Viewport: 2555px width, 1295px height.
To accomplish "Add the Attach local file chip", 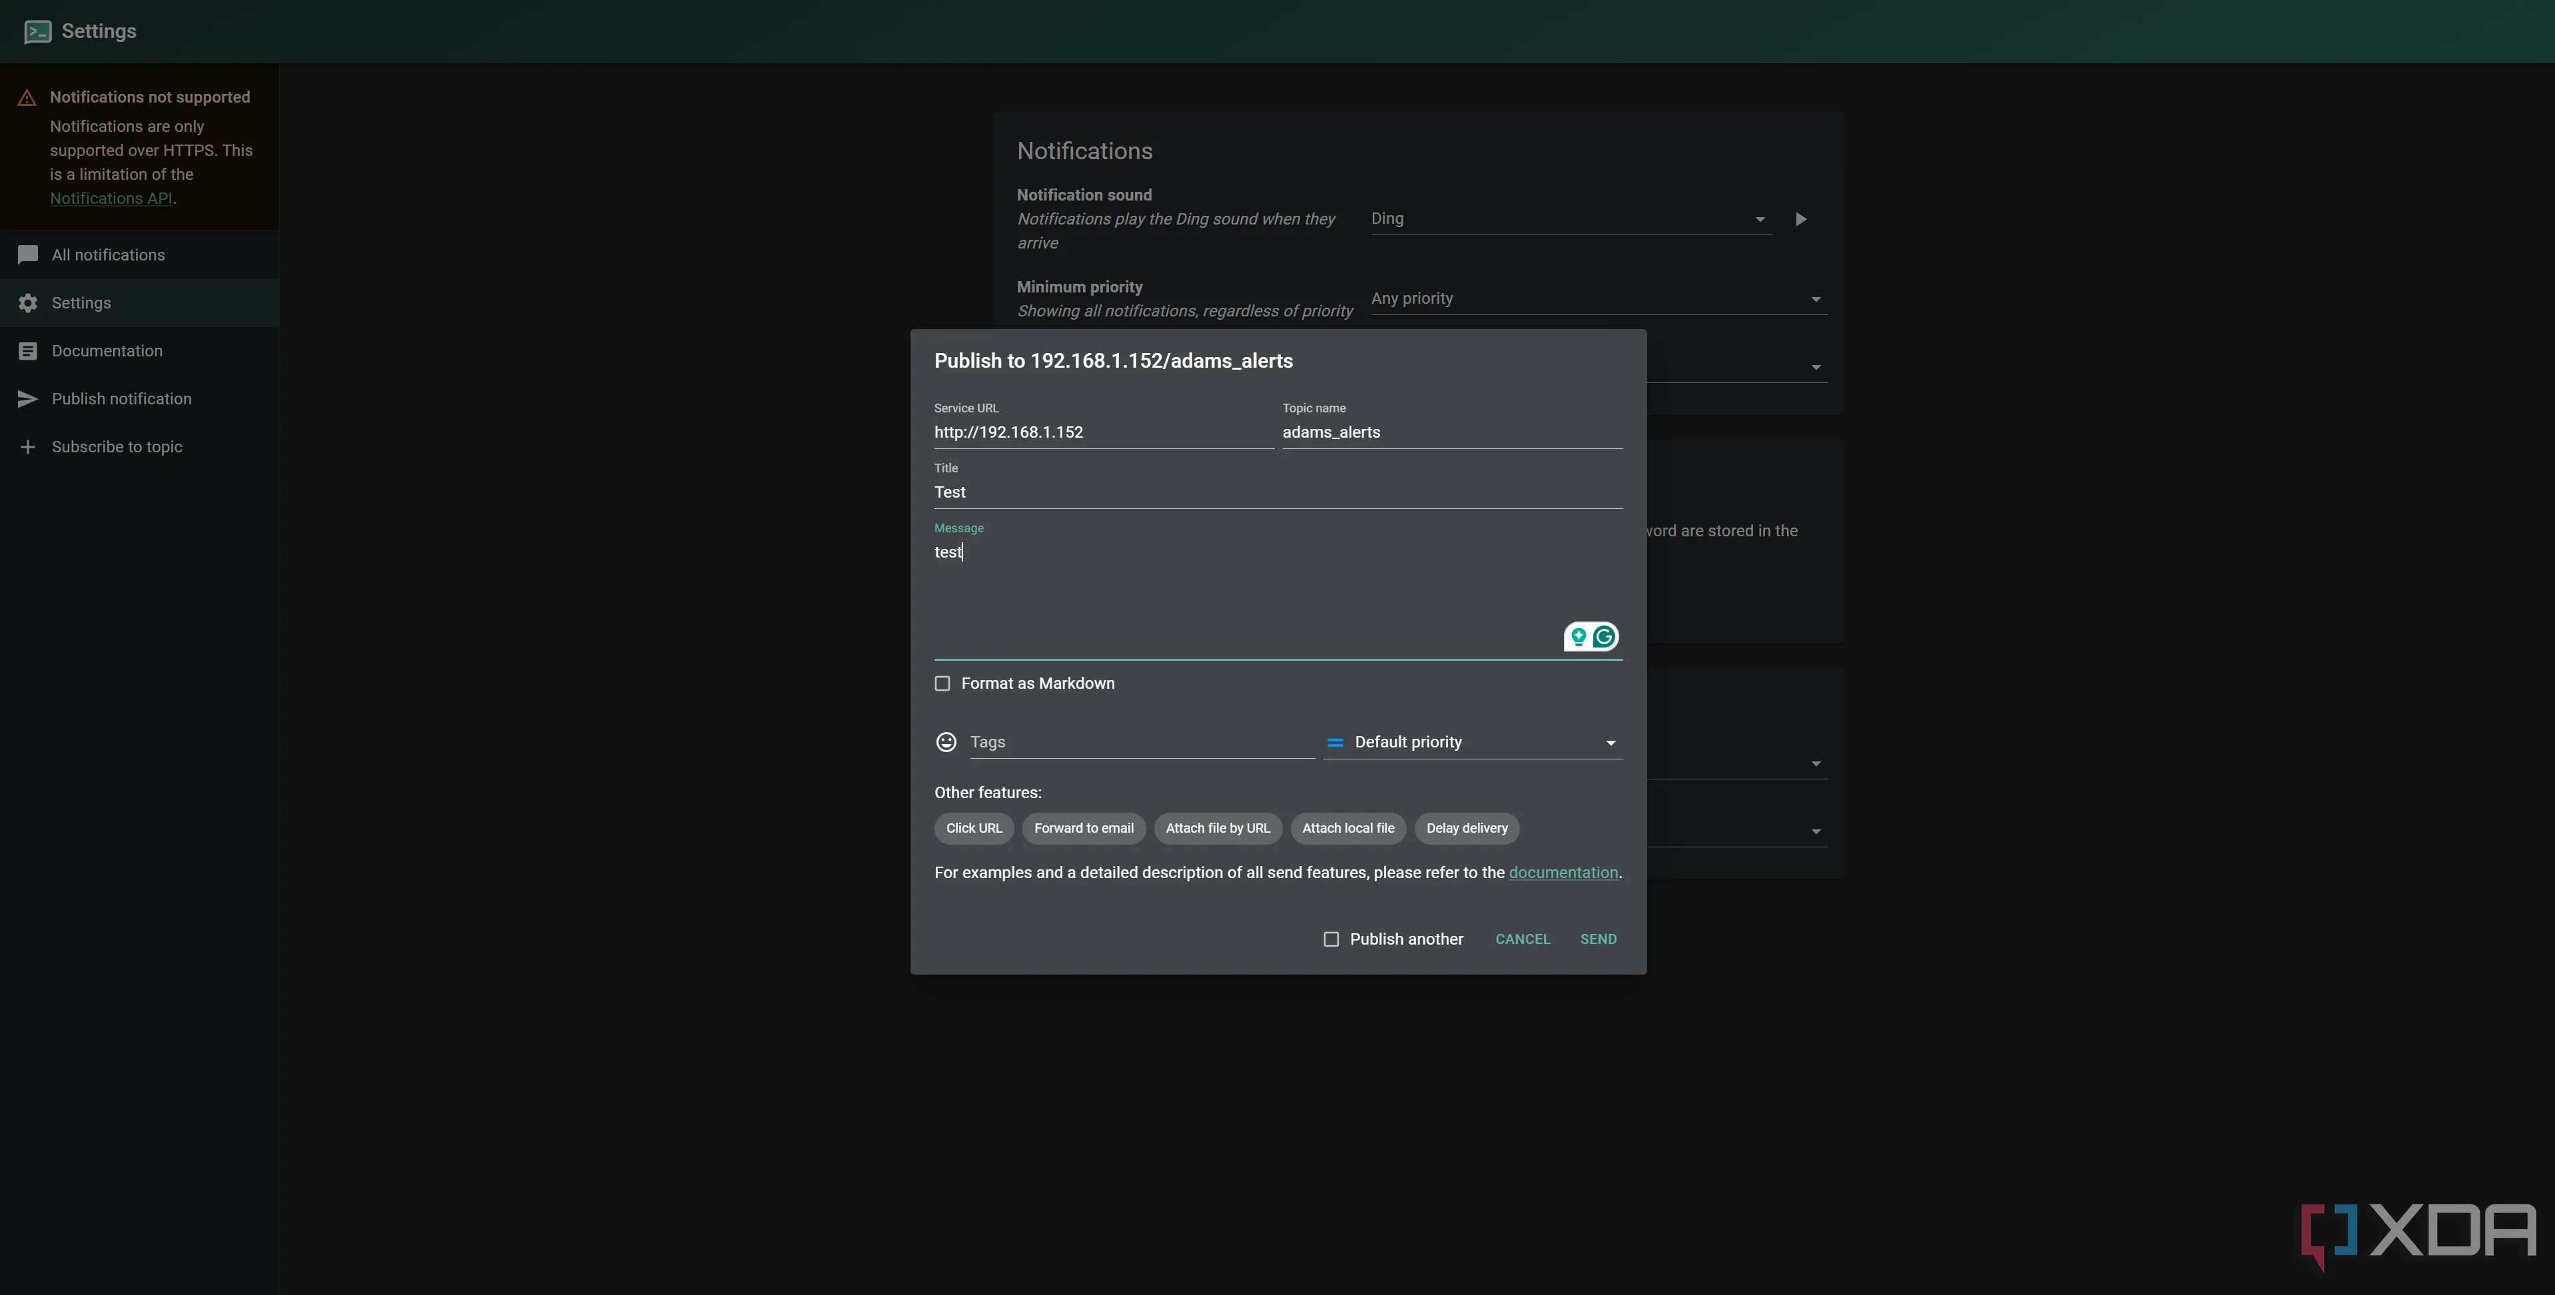I will [x=1348, y=829].
